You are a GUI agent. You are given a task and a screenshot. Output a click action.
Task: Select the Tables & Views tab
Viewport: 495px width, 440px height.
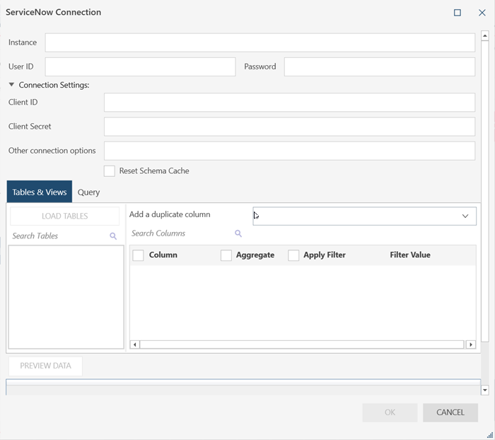point(40,192)
